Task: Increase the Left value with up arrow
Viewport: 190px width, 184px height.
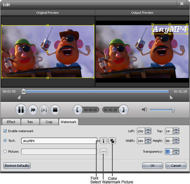Action: 148,129
